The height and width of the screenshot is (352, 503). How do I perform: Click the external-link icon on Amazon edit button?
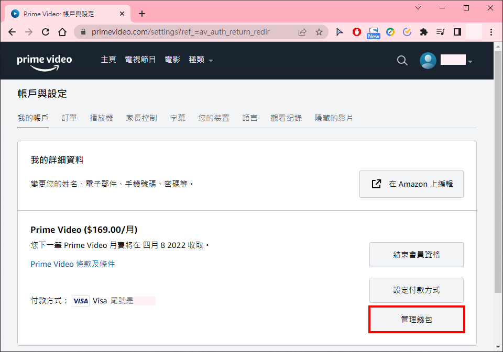tap(376, 184)
